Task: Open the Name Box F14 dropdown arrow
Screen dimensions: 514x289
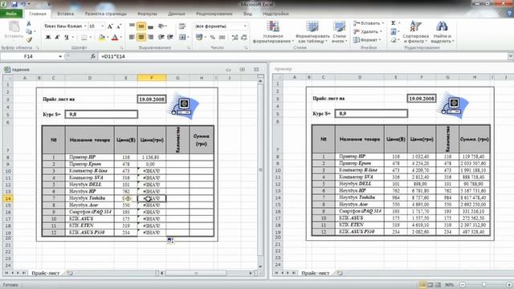Action: 60,56
